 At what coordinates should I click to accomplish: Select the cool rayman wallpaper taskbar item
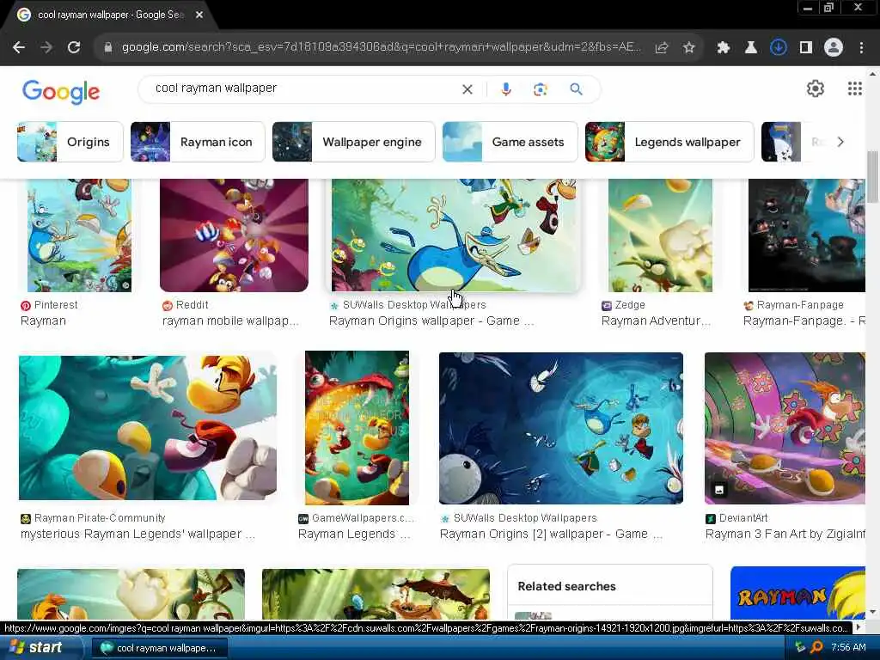coord(159,648)
